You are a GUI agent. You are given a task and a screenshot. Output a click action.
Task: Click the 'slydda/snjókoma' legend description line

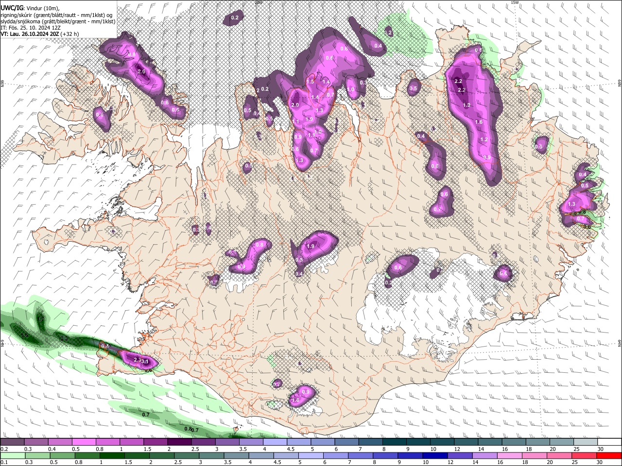click(x=58, y=21)
